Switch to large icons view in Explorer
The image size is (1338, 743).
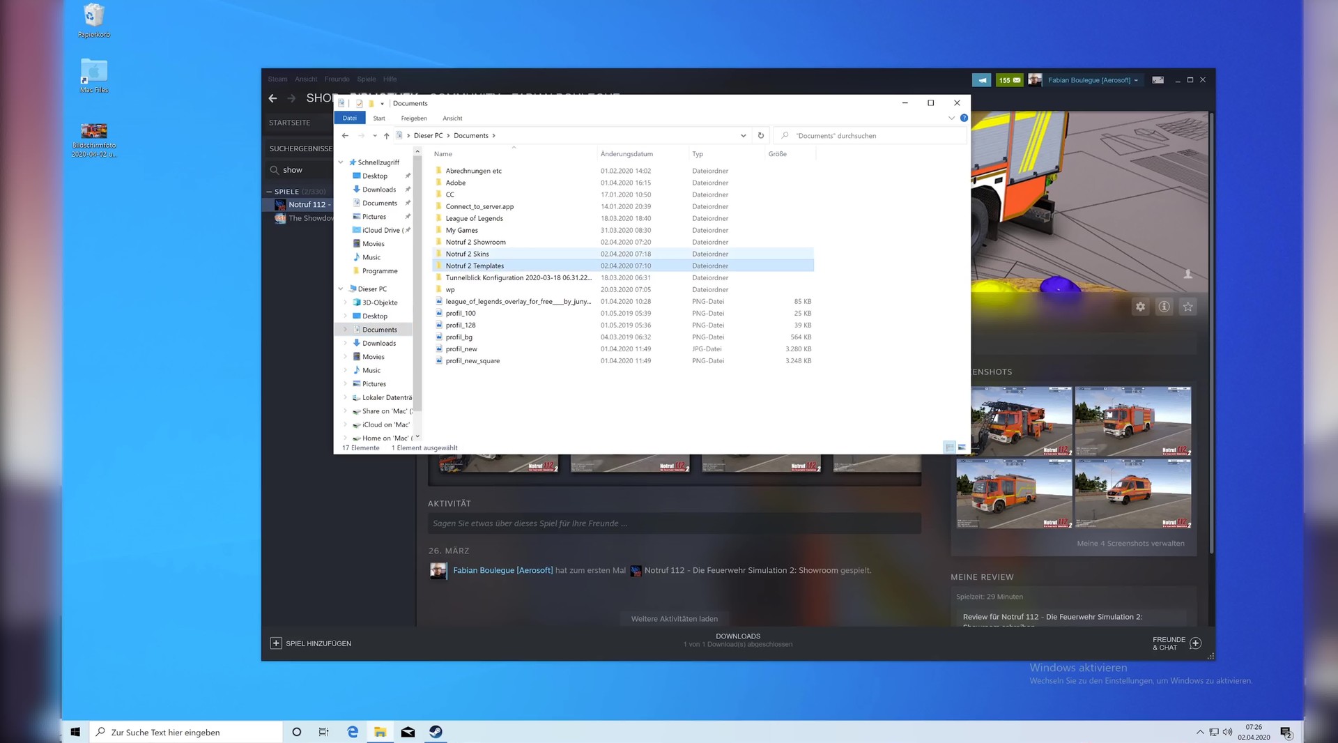click(962, 447)
